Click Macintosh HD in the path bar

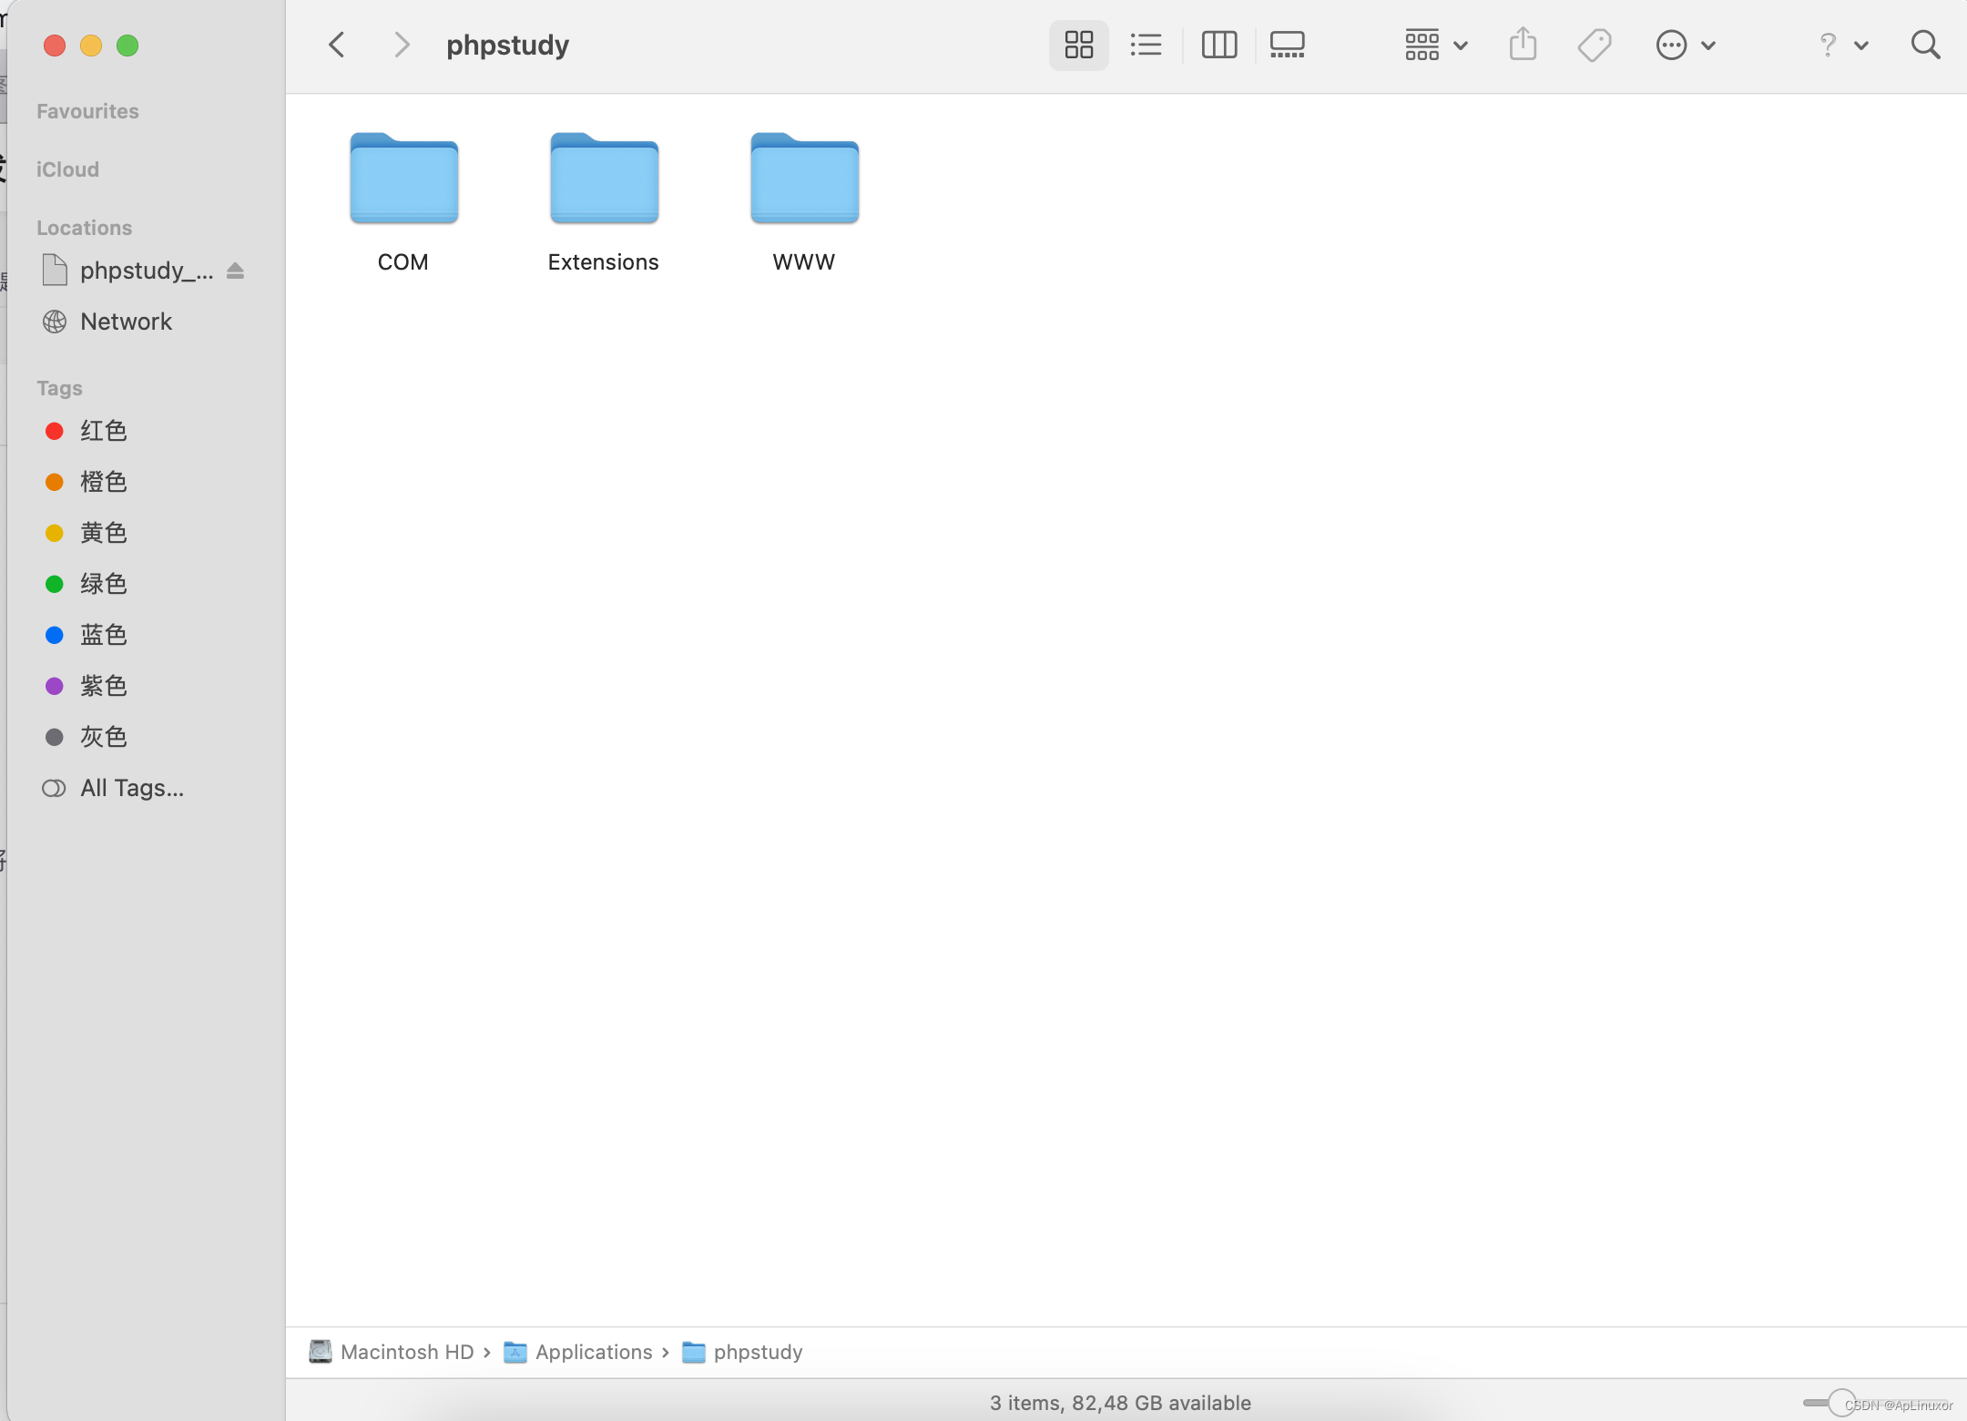(406, 1352)
